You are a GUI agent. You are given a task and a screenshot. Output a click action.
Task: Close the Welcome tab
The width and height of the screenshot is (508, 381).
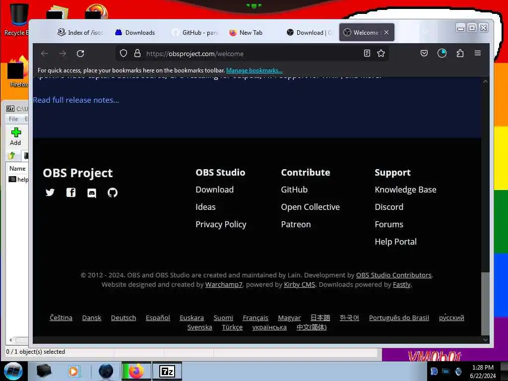(x=386, y=32)
